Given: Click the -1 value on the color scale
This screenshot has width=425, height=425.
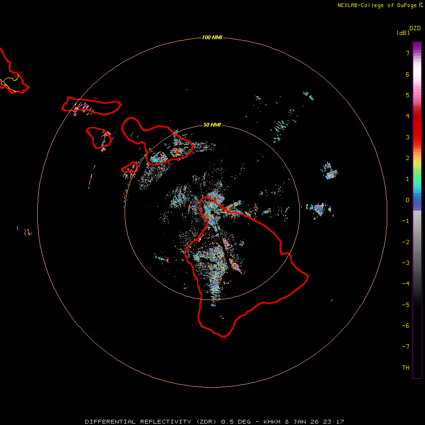Looking at the screenshot, I should (x=406, y=221).
